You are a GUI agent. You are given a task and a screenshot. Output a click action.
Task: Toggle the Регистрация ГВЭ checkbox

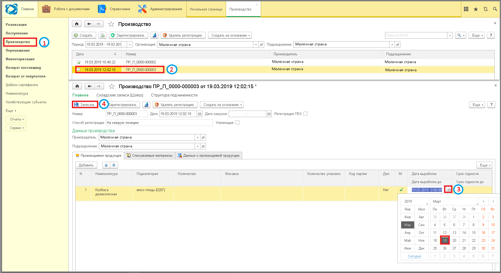pyautogui.click(x=305, y=114)
